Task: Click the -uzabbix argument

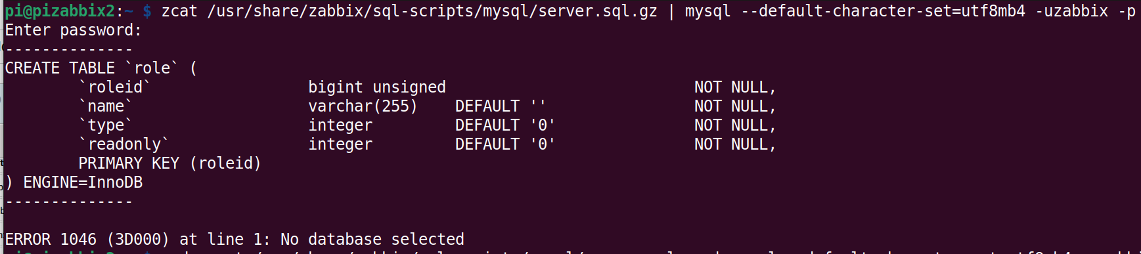Action: pyautogui.click(x=1071, y=11)
